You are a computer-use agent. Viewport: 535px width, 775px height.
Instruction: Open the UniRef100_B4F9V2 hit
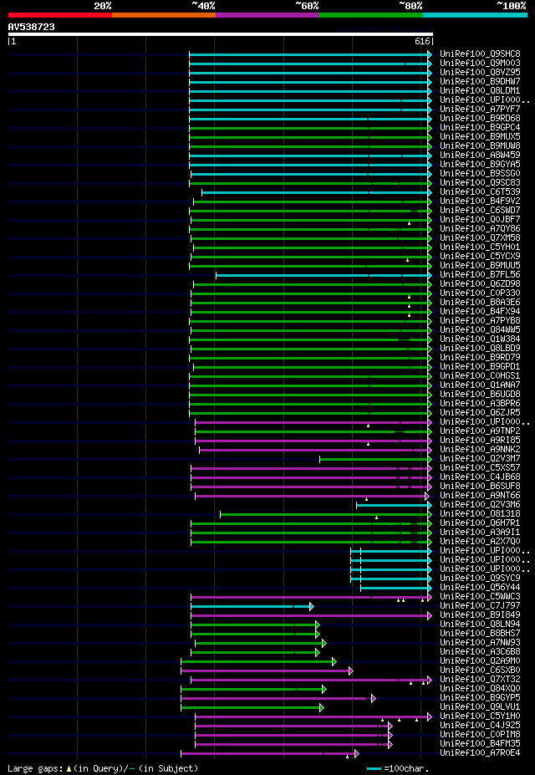pyautogui.click(x=480, y=201)
